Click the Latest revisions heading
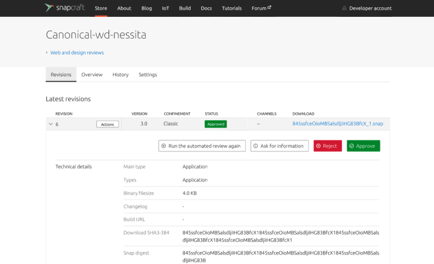This screenshot has width=434, height=264. click(68, 99)
